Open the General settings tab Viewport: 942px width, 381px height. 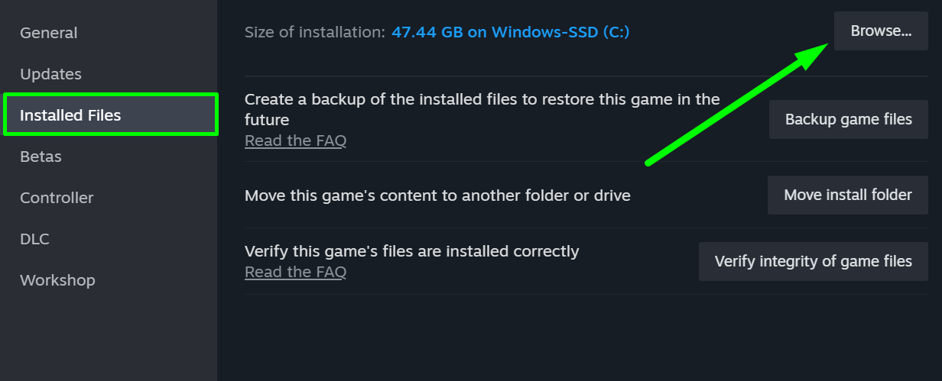[48, 33]
